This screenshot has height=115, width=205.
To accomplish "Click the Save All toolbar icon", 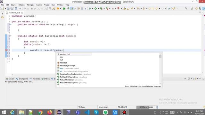I will (12, 9).
